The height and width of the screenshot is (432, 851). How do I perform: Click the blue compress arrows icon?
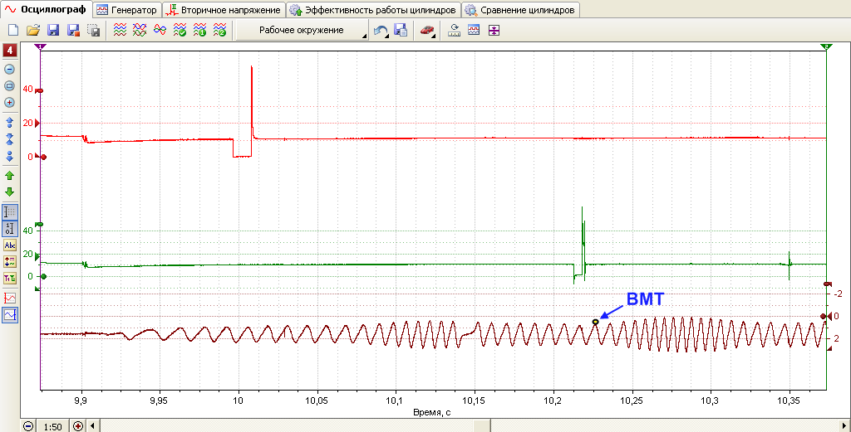(9, 138)
